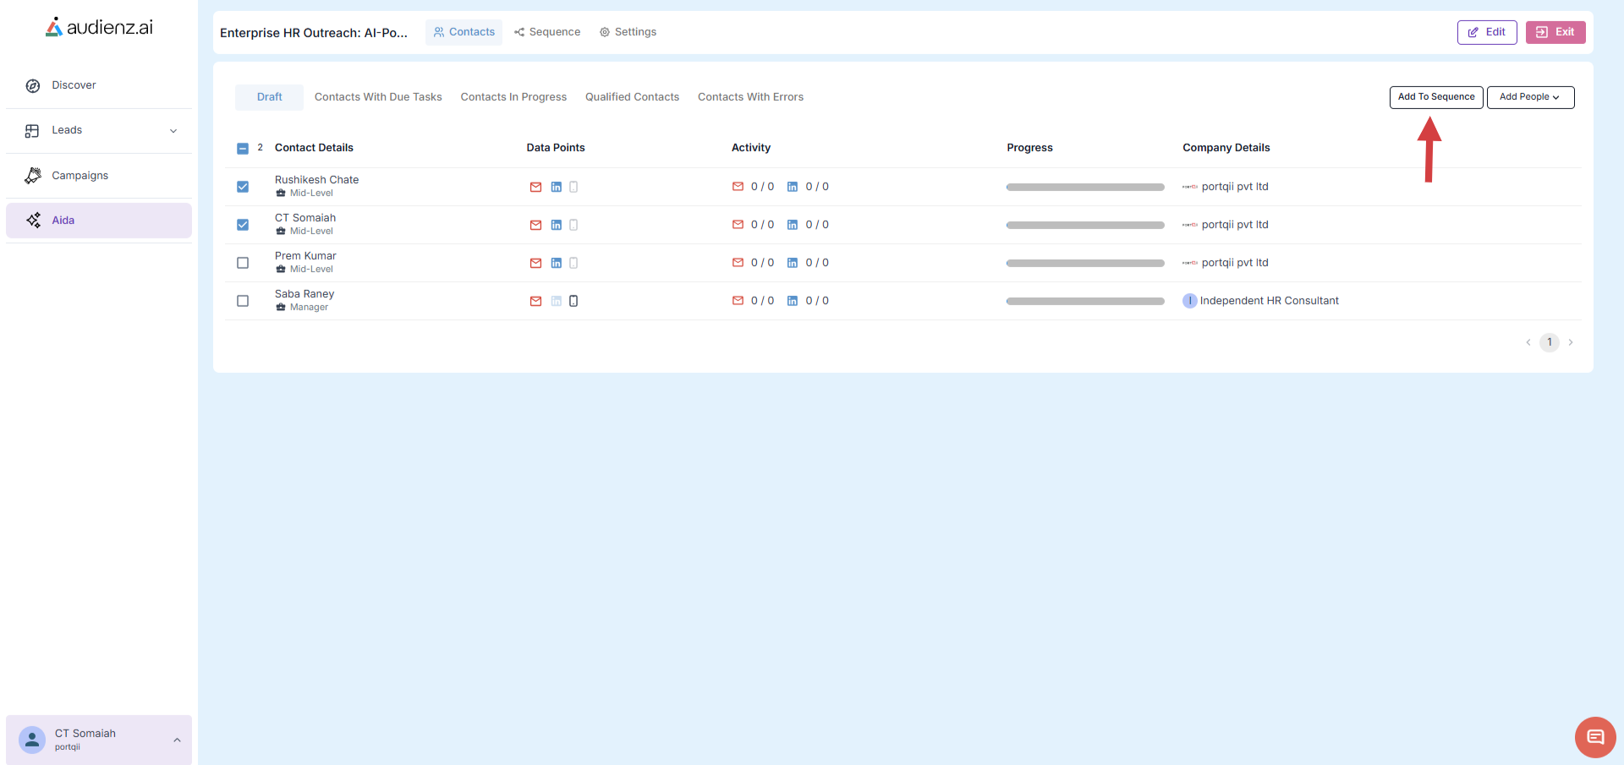
Task: Switch to the Contacts tab
Action: [464, 32]
